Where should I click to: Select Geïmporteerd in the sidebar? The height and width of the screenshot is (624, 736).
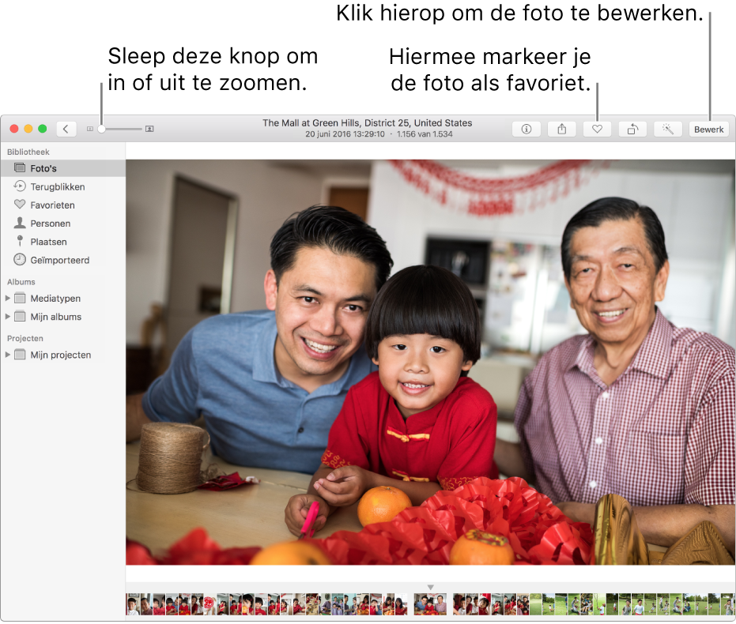pos(59,260)
